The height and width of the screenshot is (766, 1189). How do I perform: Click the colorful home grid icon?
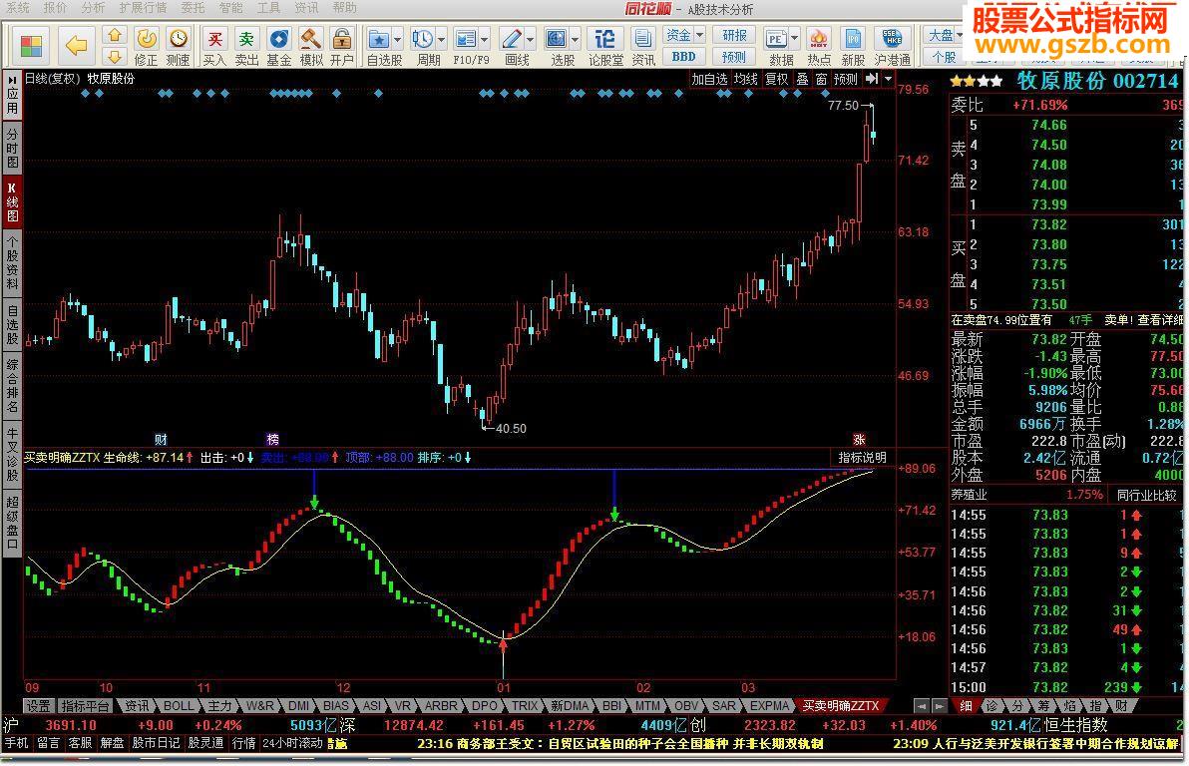tap(32, 46)
